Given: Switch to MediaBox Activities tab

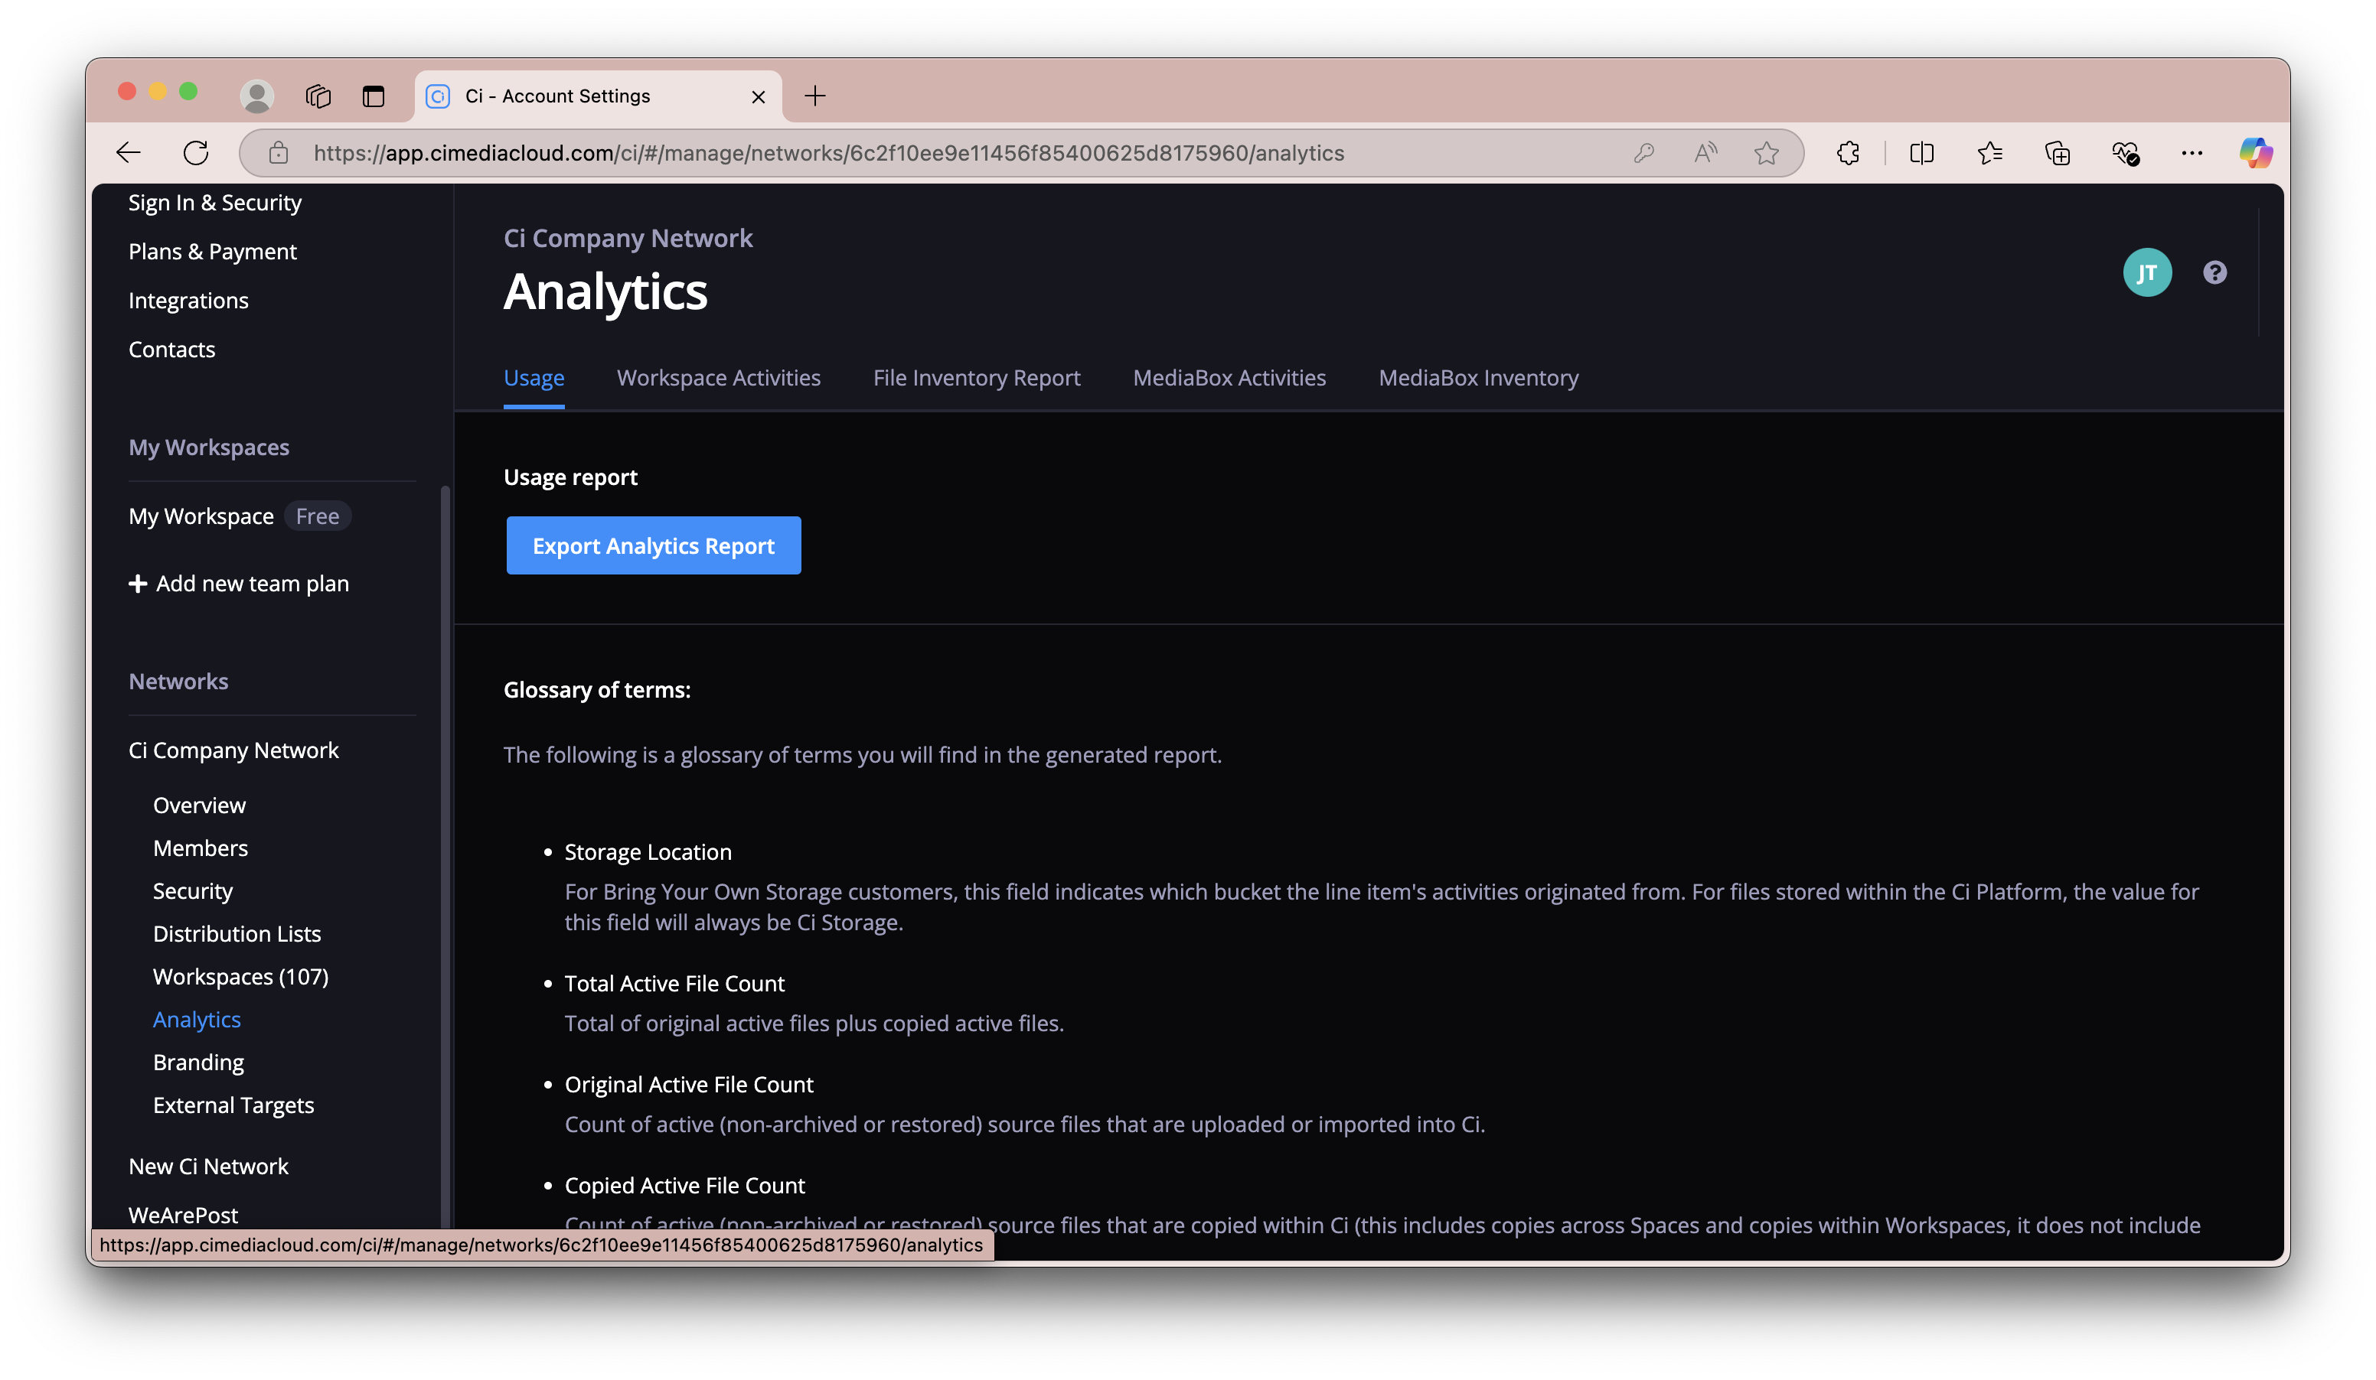Looking at the screenshot, I should pyautogui.click(x=1229, y=378).
